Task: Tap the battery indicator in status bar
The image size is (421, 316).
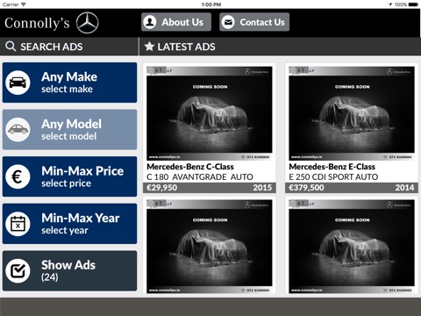Action: (x=413, y=4)
